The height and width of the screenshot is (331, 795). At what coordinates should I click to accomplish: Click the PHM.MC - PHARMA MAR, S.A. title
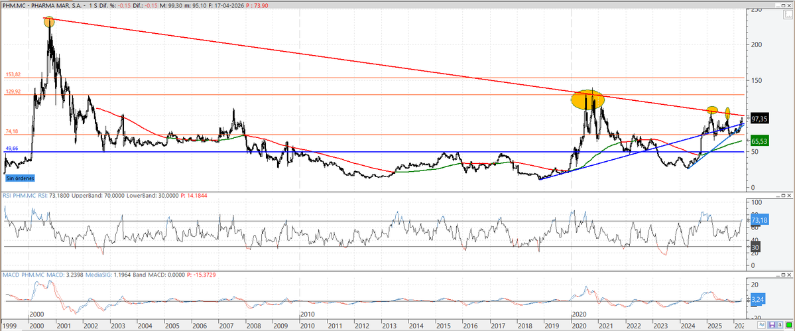coord(40,4)
